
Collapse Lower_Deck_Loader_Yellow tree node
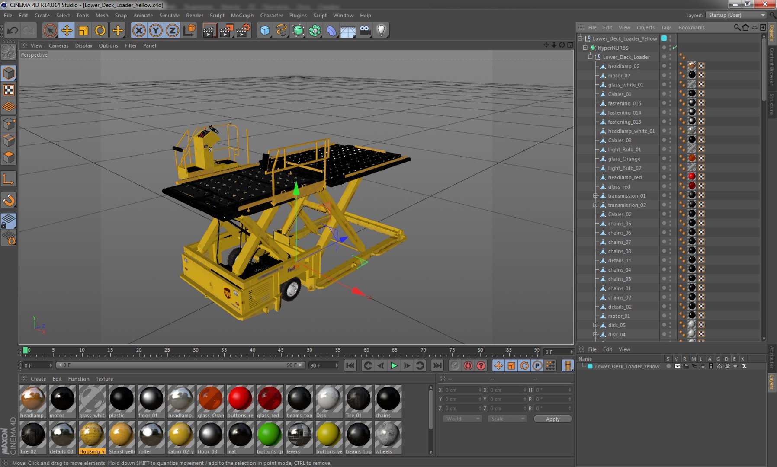[x=581, y=38]
